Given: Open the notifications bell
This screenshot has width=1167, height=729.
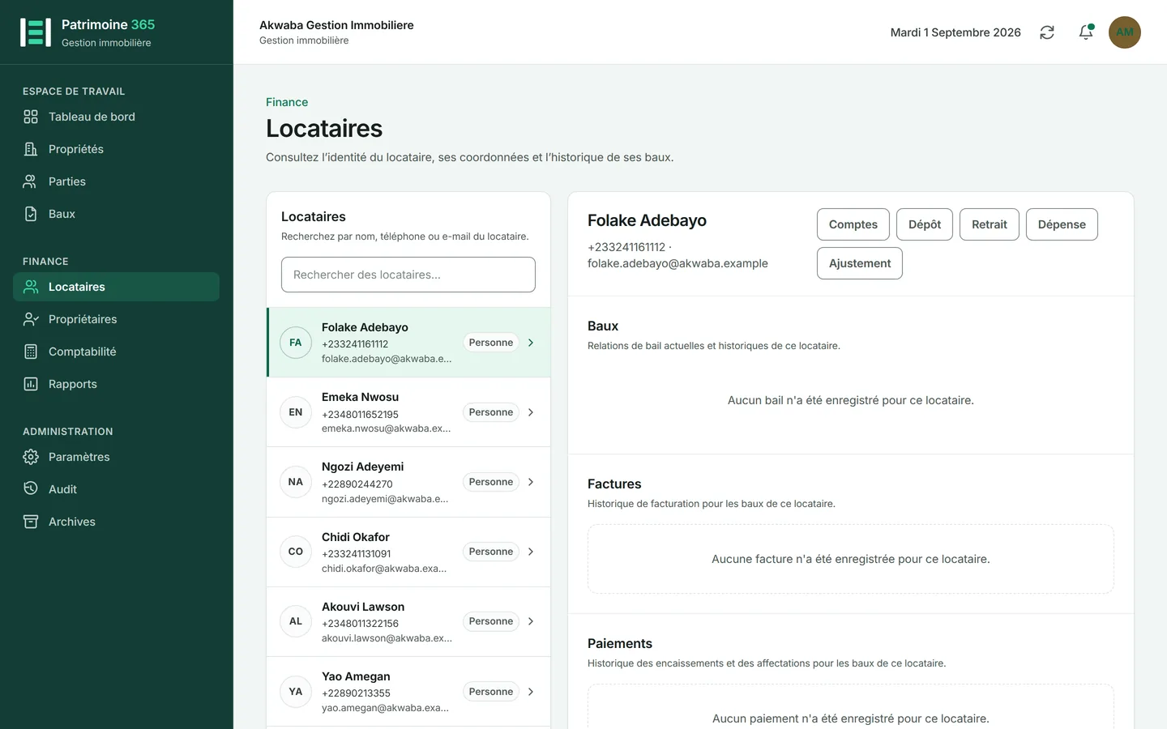Looking at the screenshot, I should (x=1086, y=32).
